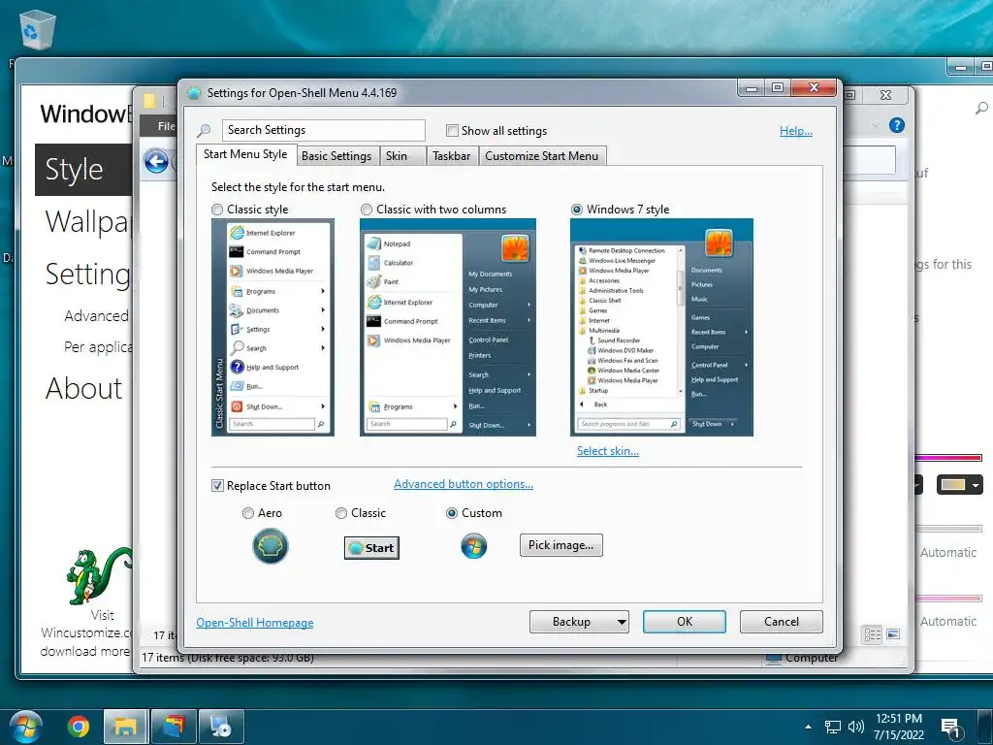Click the Open-Shell shell icon in title bar
The width and height of the screenshot is (993, 745).
(194, 93)
